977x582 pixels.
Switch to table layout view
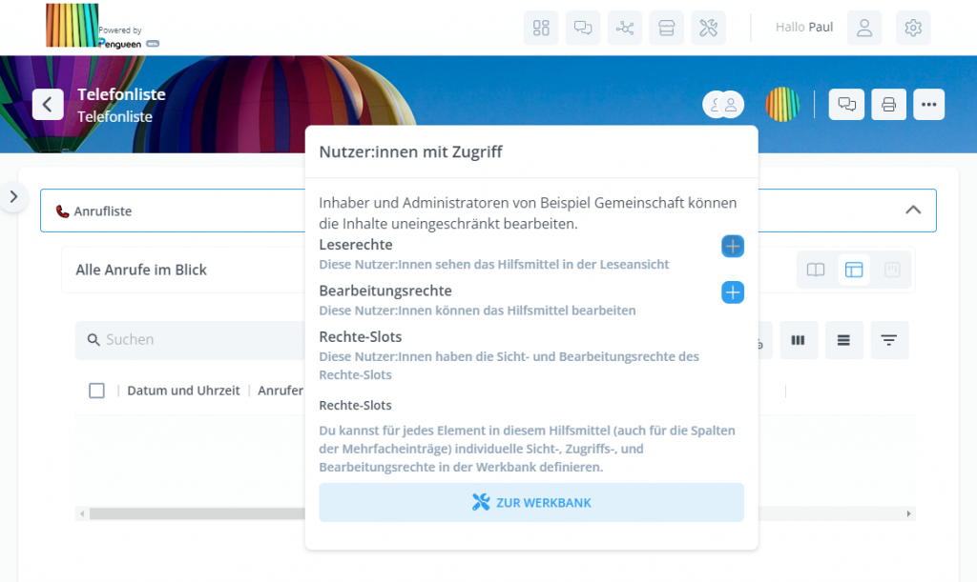(854, 270)
